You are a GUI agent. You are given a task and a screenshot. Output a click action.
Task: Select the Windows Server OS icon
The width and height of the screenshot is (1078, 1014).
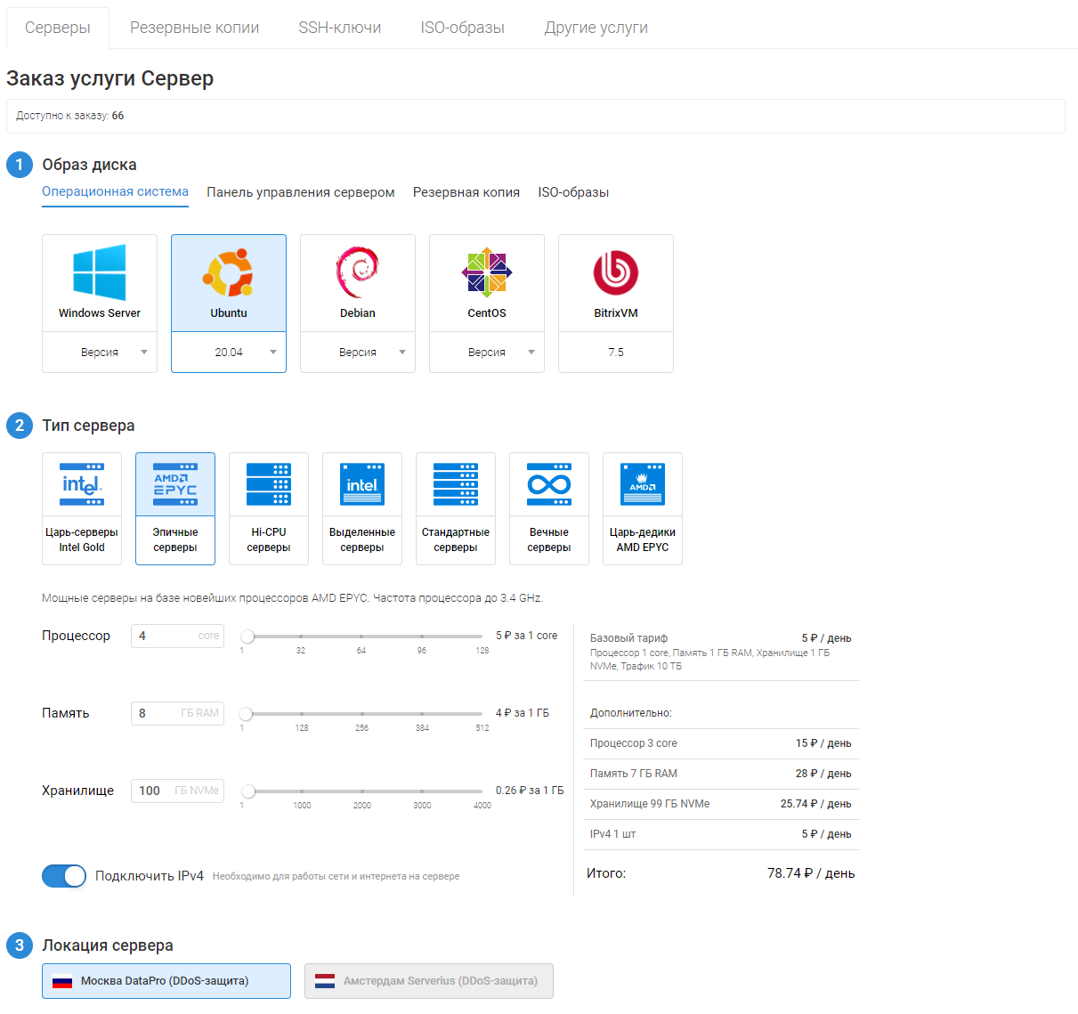click(100, 272)
